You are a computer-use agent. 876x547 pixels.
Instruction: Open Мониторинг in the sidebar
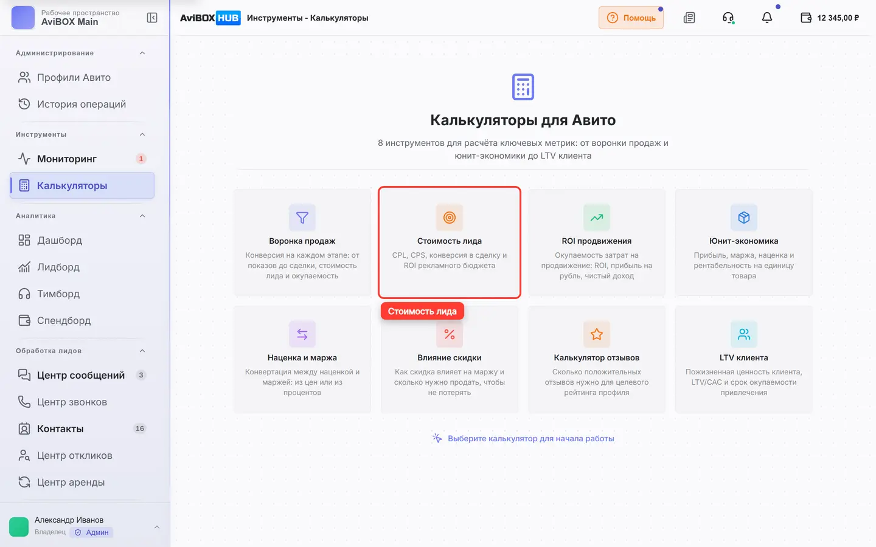(82, 159)
